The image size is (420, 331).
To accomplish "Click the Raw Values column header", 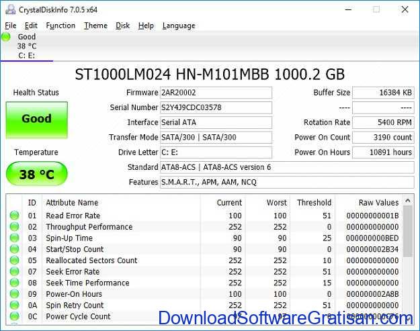I will coord(379,203).
